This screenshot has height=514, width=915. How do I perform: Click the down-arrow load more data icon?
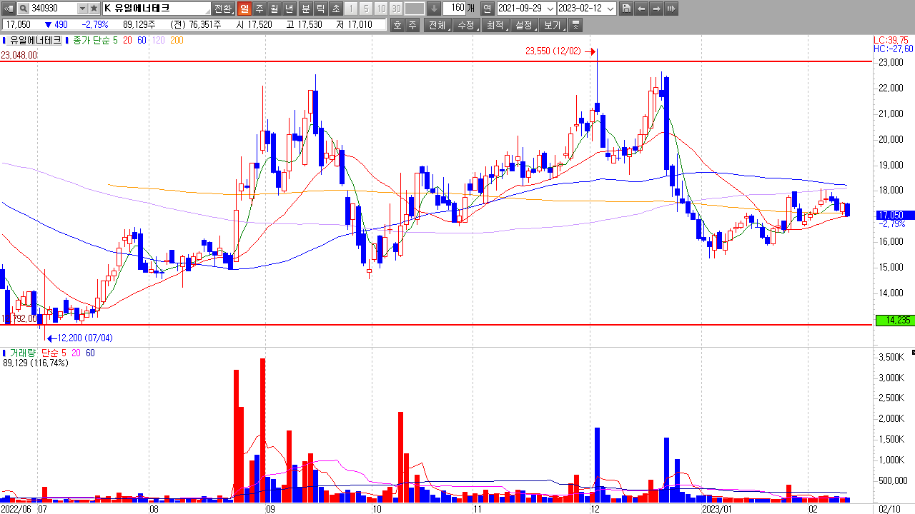434,9
